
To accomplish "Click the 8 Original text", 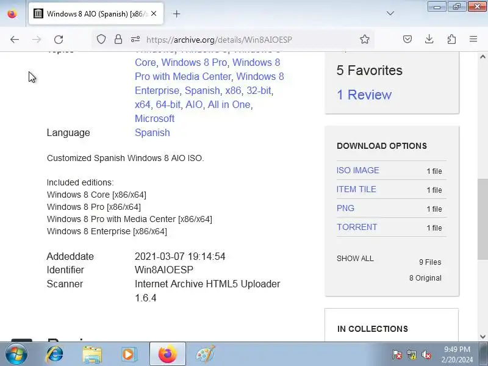I will tap(425, 278).
